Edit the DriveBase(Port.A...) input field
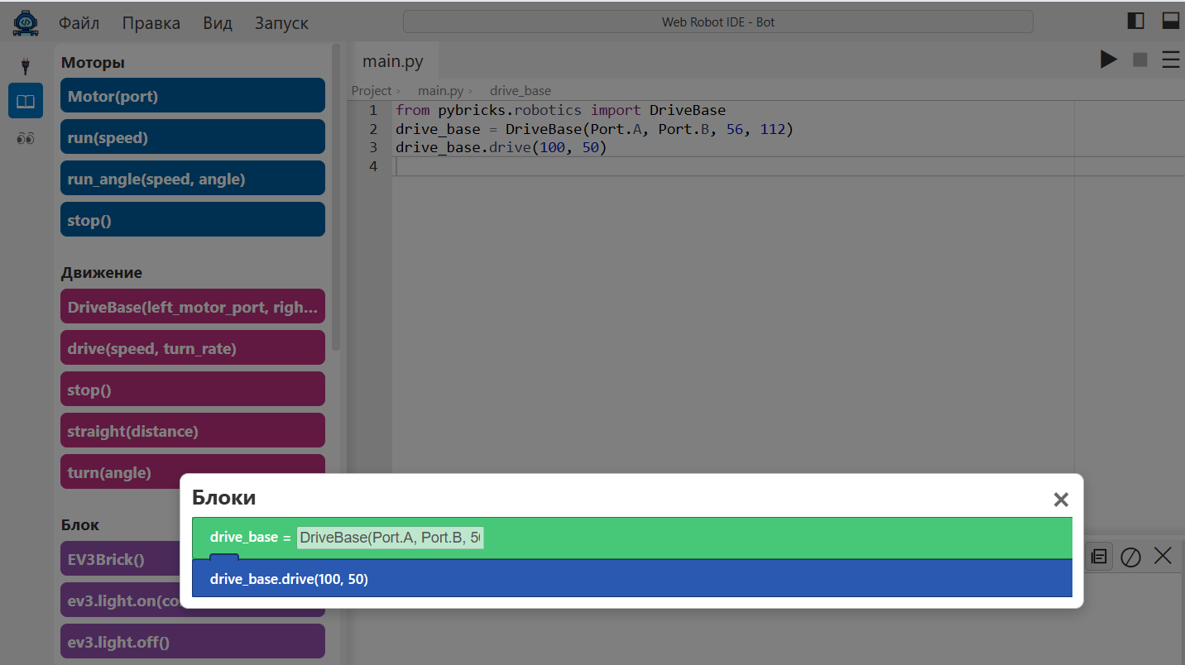Viewport: 1185px width, 665px height. [390, 538]
